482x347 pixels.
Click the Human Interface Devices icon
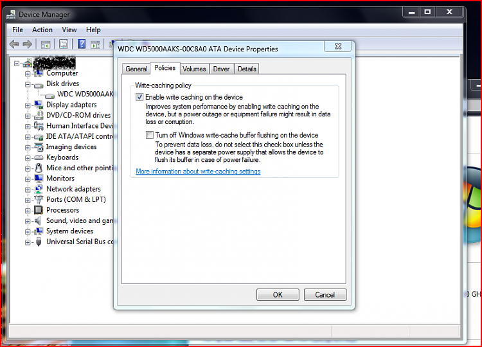point(39,126)
